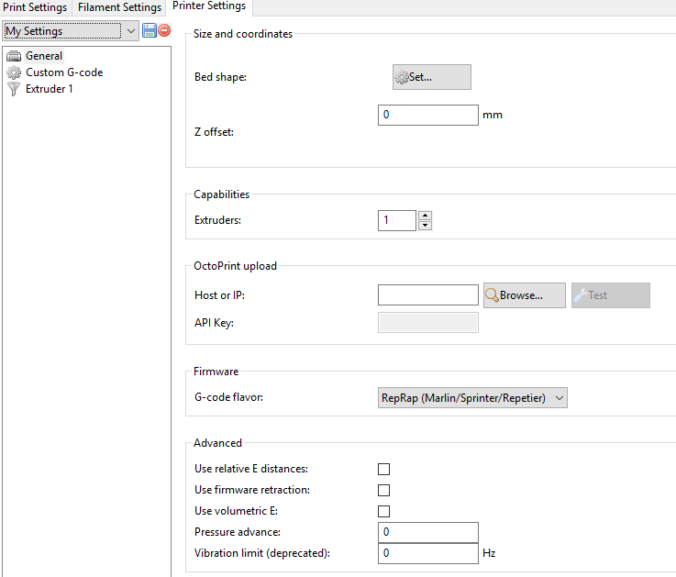Image resolution: width=676 pixels, height=577 pixels.
Task: Click the 'API Key:' label
Action: click(214, 323)
